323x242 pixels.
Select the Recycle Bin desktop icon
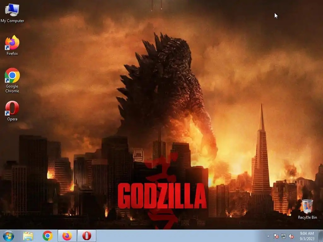(307, 209)
